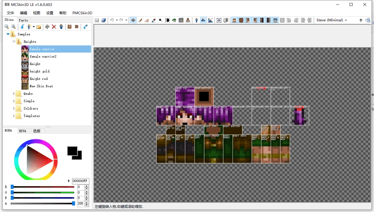Open the 文件 menu
Screen dimensions: 374x212
10,12
